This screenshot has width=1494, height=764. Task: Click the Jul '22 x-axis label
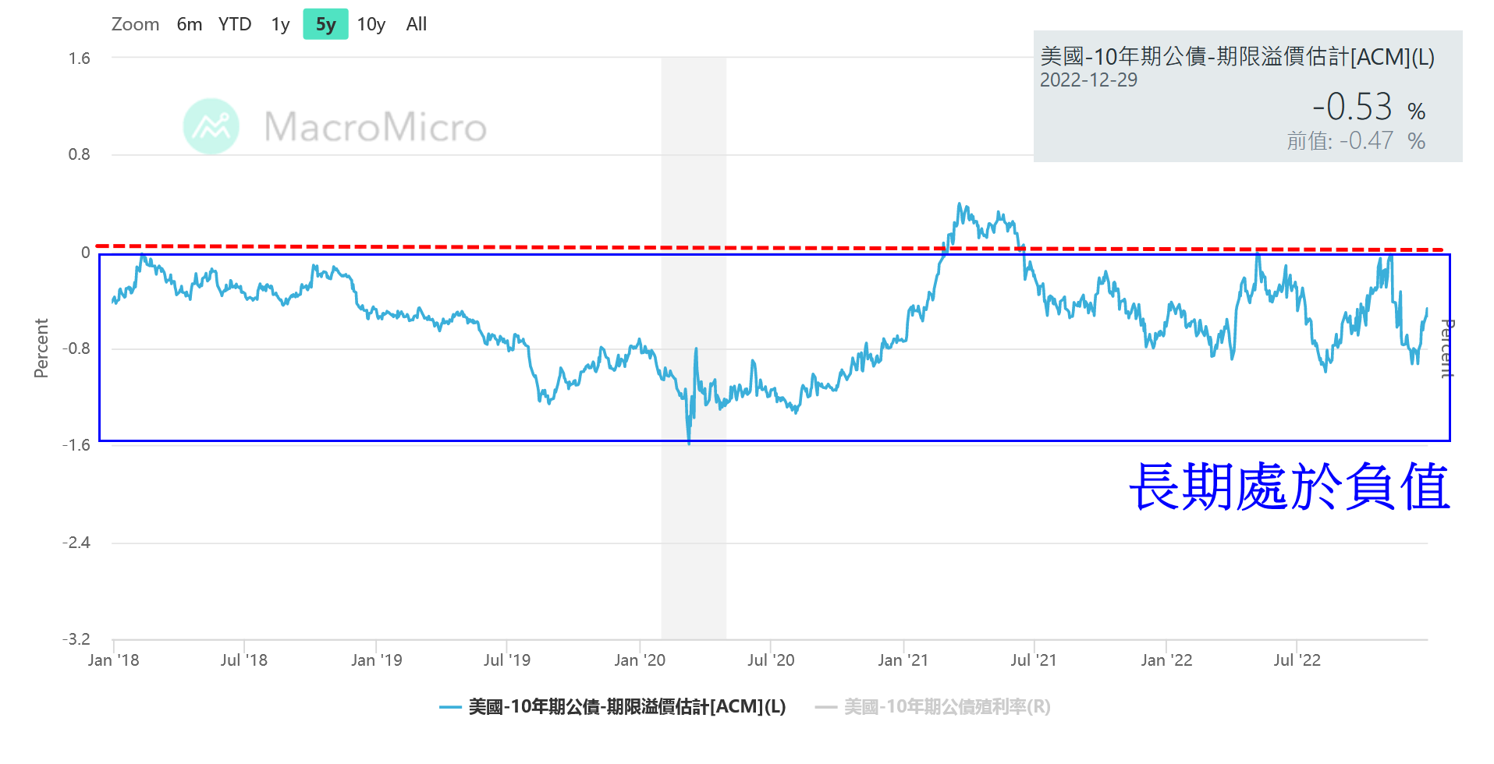[x=1297, y=660]
